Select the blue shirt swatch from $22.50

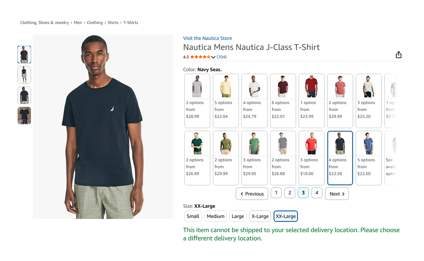coord(369,158)
